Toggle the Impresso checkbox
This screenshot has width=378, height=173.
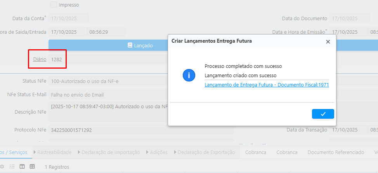click(x=54, y=5)
